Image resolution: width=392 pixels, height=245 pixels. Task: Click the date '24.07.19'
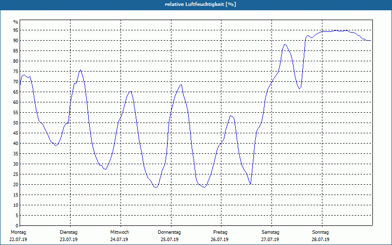(119, 240)
